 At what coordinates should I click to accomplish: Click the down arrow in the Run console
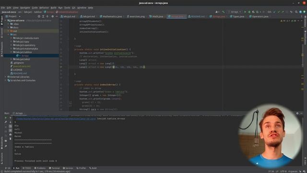coord(11,122)
